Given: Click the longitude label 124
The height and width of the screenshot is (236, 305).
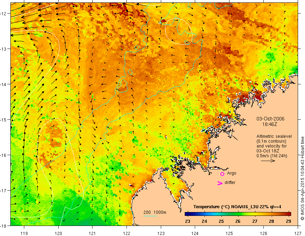Looking at the screenshot, I should pos(195,233).
